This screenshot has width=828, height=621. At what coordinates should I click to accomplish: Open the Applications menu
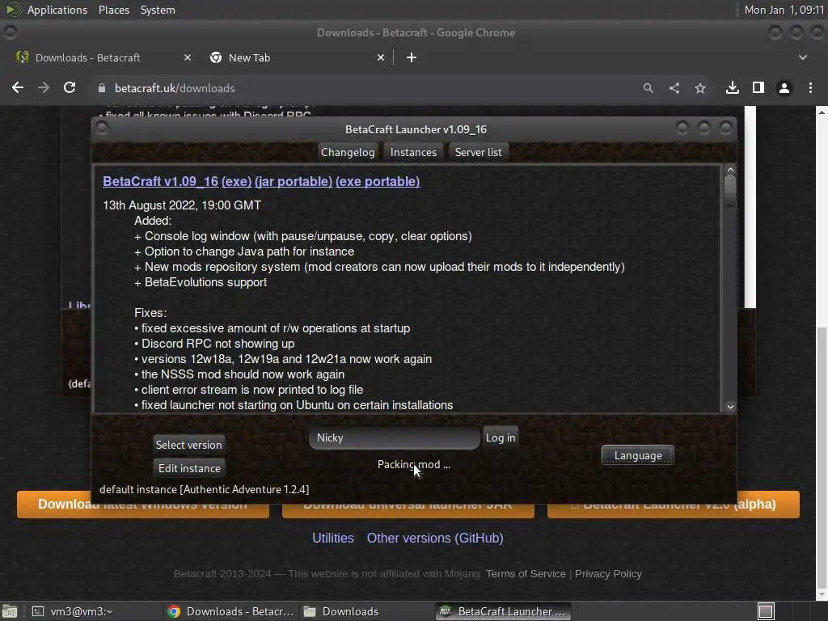tap(57, 10)
